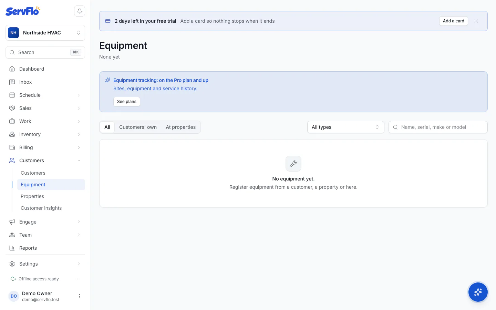
Task: Collapse the Customers menu chevron
Action: click(79, 161)
